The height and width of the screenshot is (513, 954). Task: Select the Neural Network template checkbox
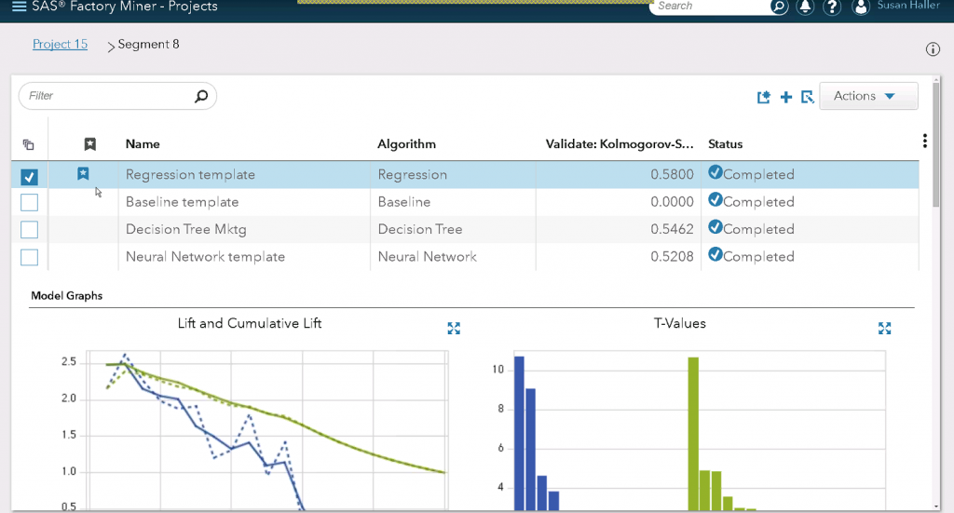coord(29,258)
